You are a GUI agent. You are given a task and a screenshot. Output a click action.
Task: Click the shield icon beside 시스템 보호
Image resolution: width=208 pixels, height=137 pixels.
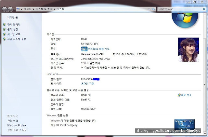(x=4, y=34)
